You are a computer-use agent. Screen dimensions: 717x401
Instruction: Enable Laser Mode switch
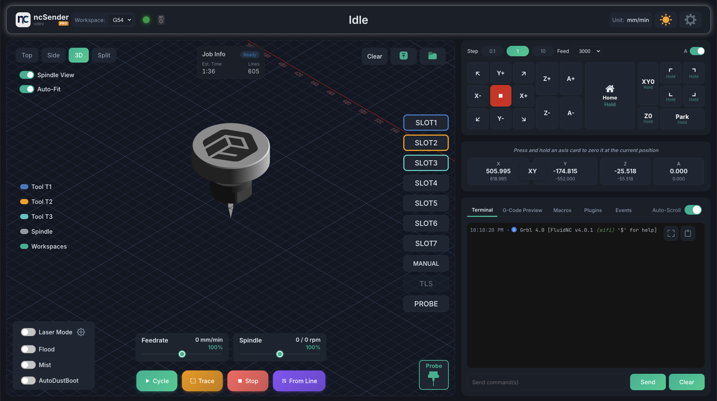tap(28, 332)
